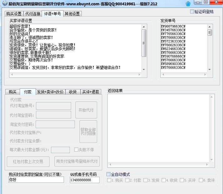Click the right arrow of 返回结果 horizontal scrollbar
This screenshot has width=223, height=194.
(x=207, y=165)
